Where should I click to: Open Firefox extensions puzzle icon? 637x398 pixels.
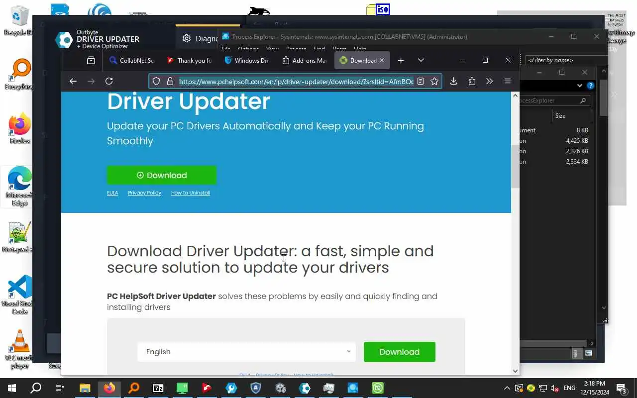click(472, 81)
